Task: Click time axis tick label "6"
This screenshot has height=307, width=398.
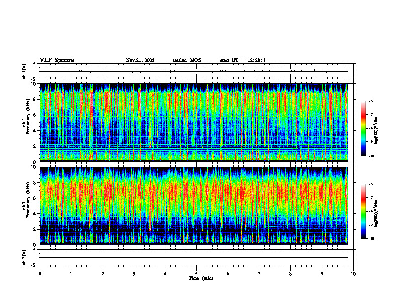Action: [228, 274]
